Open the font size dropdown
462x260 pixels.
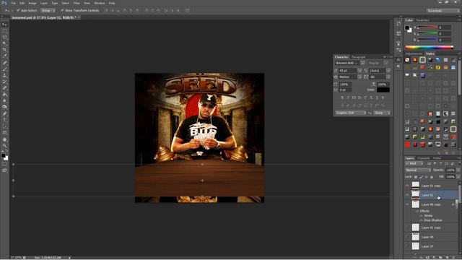click(x=359, y=71)
